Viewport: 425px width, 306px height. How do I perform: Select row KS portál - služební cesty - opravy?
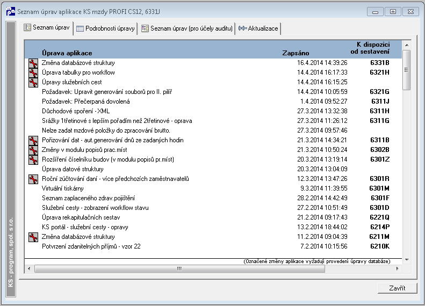click(x=213, y=227)
